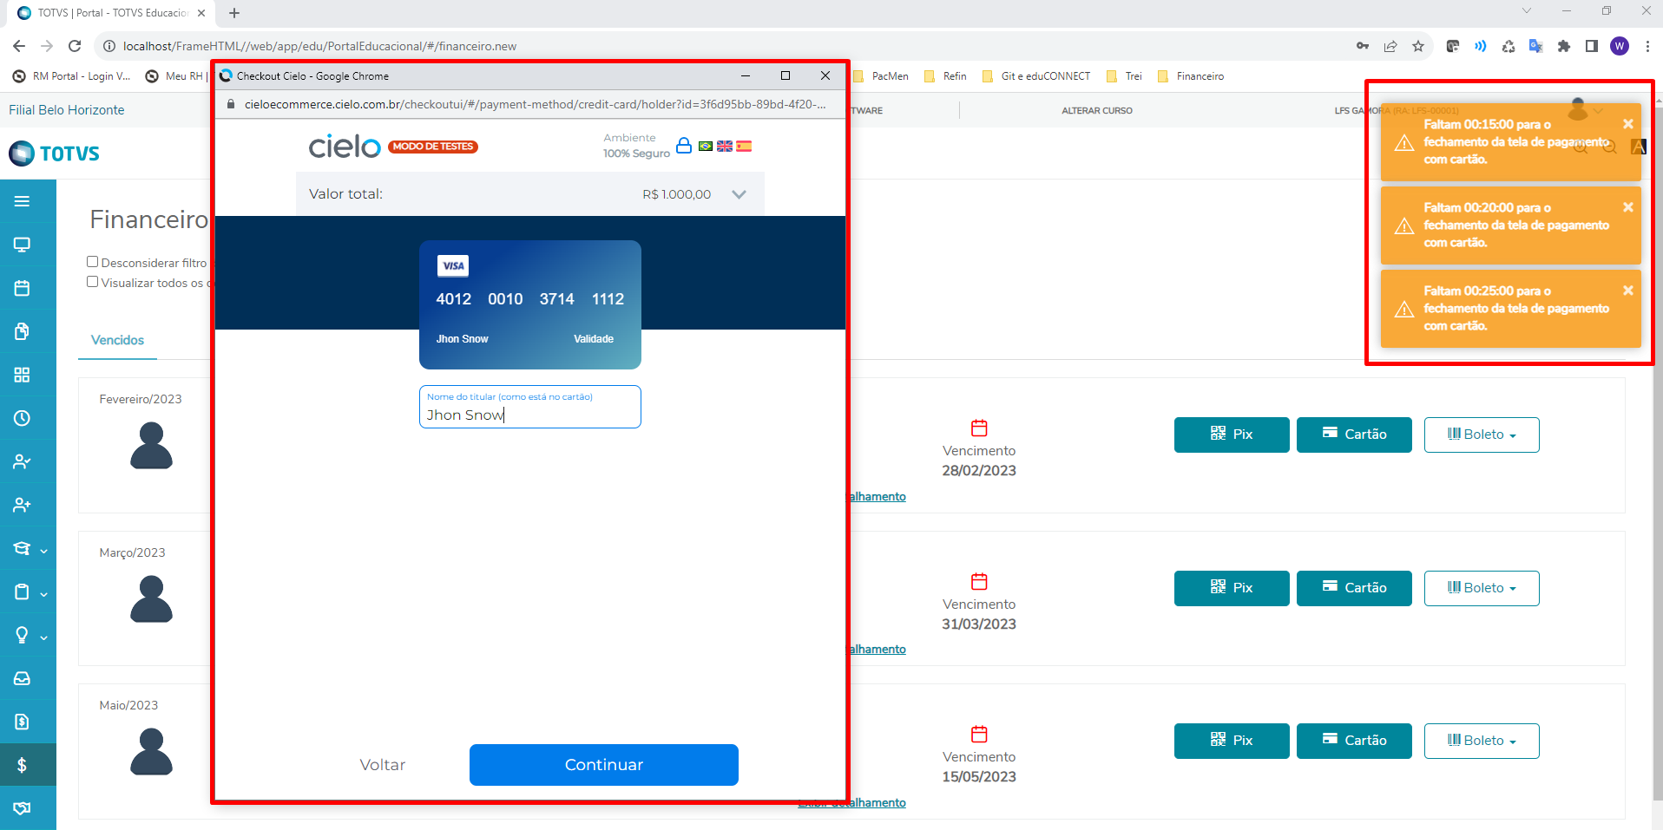Screen dimensions: 1663x830
Task: Select the add-user sidebar icon
Action: click(23, 505)
